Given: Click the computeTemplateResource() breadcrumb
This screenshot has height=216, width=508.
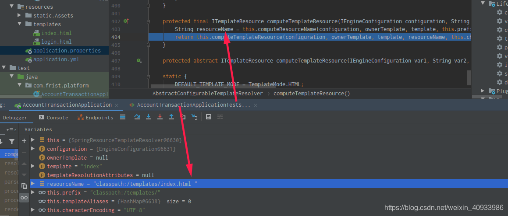Looking at the screenshot, I should click(x=312, y=94).
